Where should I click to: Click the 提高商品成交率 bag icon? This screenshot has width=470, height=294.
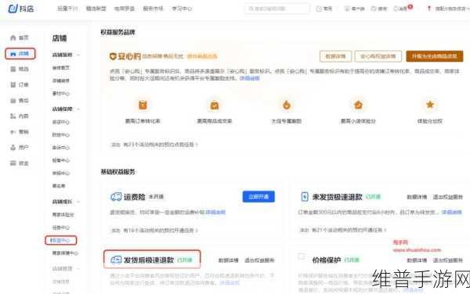[215, 105]
